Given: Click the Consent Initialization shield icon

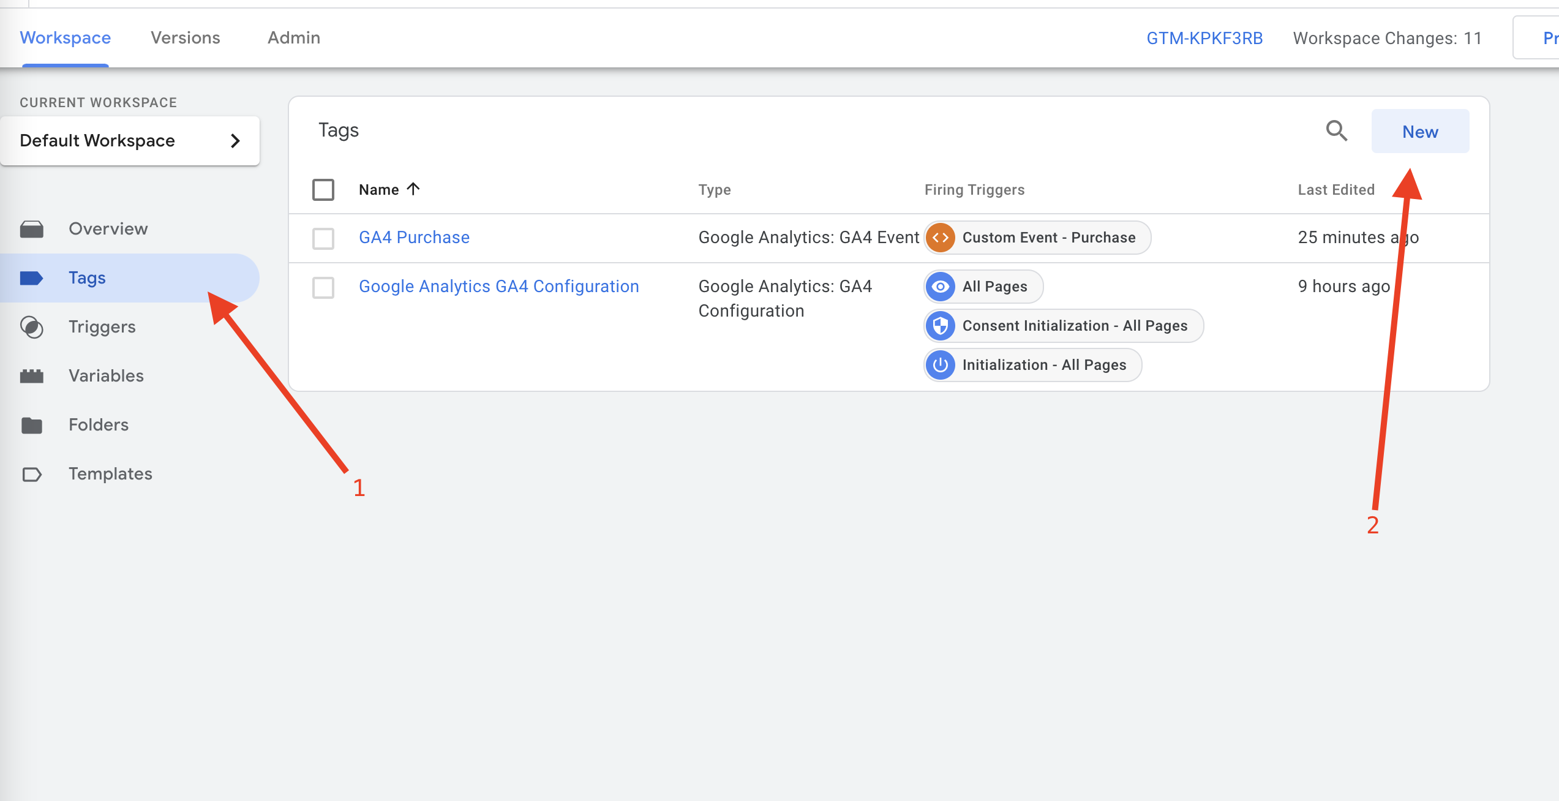Looking at the screenshot, I should [x=941, y=326].
